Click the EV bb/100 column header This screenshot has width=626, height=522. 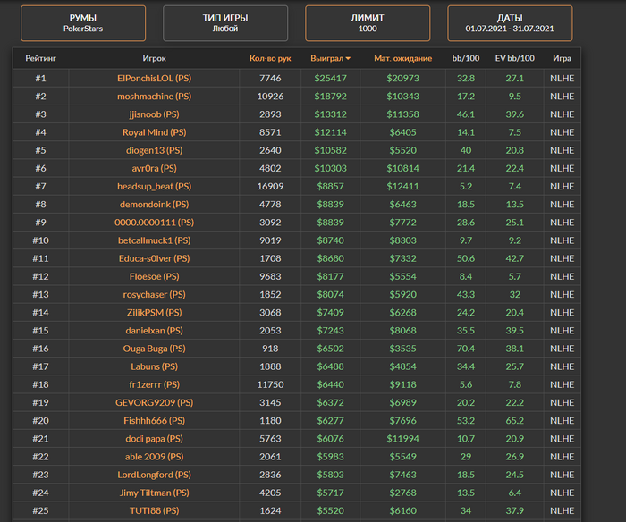click(514, 58)
